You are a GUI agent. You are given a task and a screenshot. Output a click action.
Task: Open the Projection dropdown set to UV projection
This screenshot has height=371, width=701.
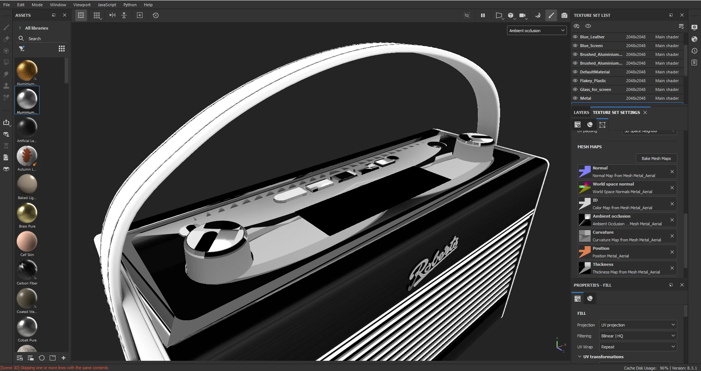coord(638,325)
